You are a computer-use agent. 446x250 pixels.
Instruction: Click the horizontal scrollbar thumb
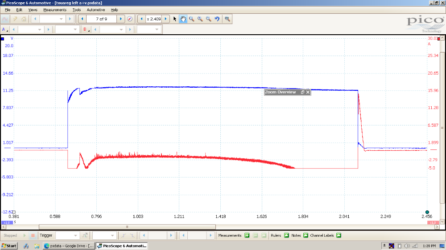coord(127,226)
